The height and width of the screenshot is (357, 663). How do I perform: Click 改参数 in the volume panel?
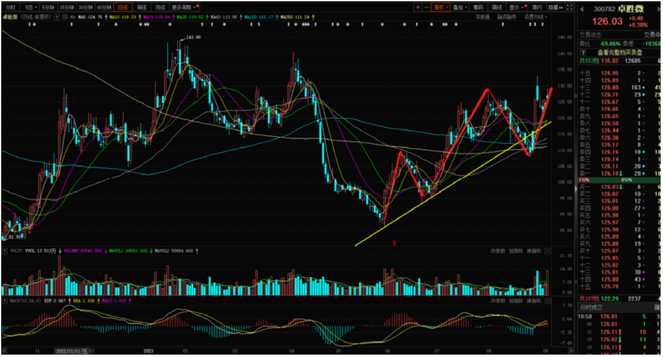pyautogui.click(x=498, y=251)
